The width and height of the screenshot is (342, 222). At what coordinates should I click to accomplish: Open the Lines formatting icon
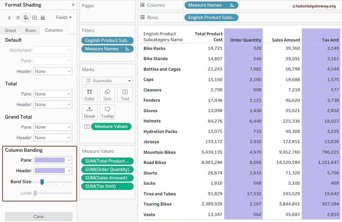43,17
